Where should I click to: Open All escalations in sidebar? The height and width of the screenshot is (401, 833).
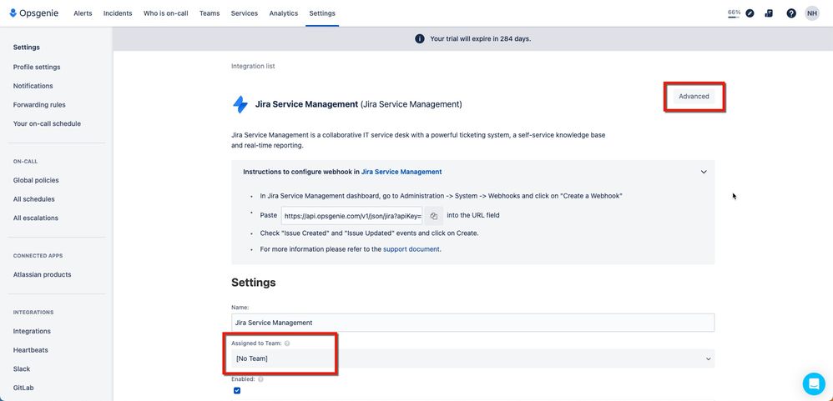coord(36,218)
